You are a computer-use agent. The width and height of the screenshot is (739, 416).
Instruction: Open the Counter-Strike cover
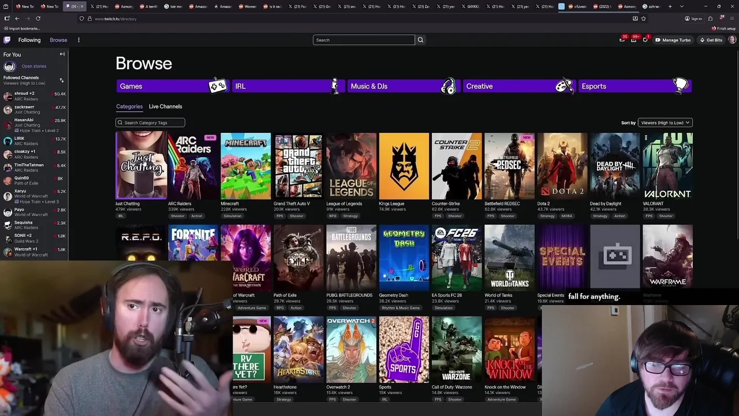(x=457, y=166)
